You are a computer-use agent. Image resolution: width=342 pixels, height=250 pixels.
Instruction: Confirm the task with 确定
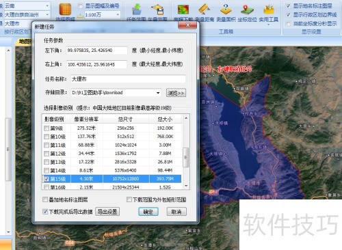[x=148, y=212]
